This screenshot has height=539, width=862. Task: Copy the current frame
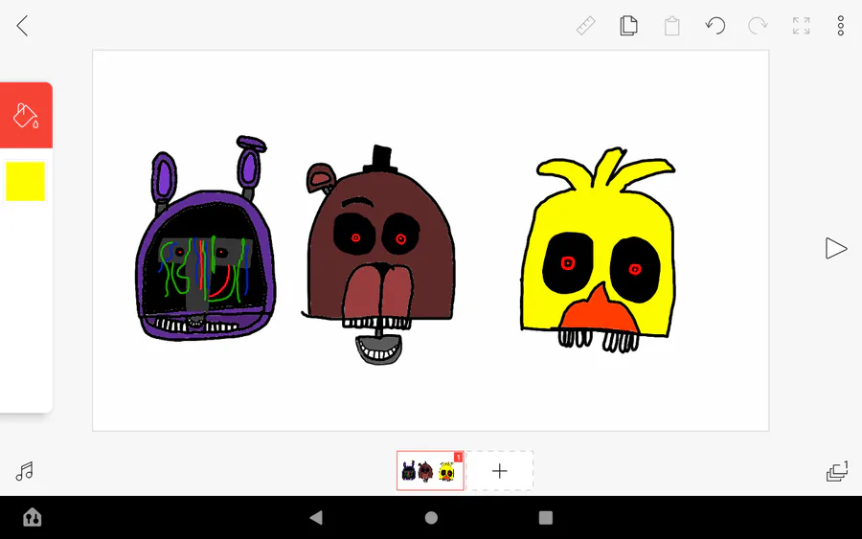[x=628, y=26]
